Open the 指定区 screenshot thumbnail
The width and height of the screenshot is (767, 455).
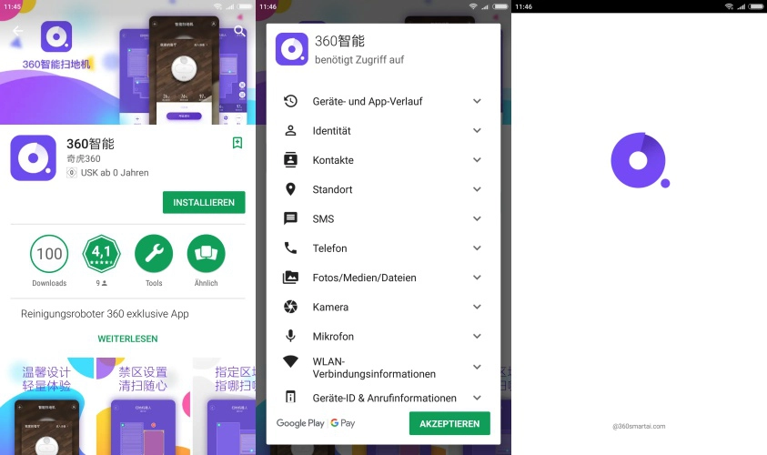point(225,406)
